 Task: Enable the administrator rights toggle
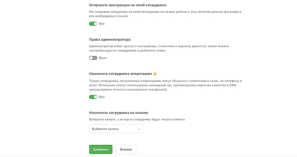(x=93, y=58)
